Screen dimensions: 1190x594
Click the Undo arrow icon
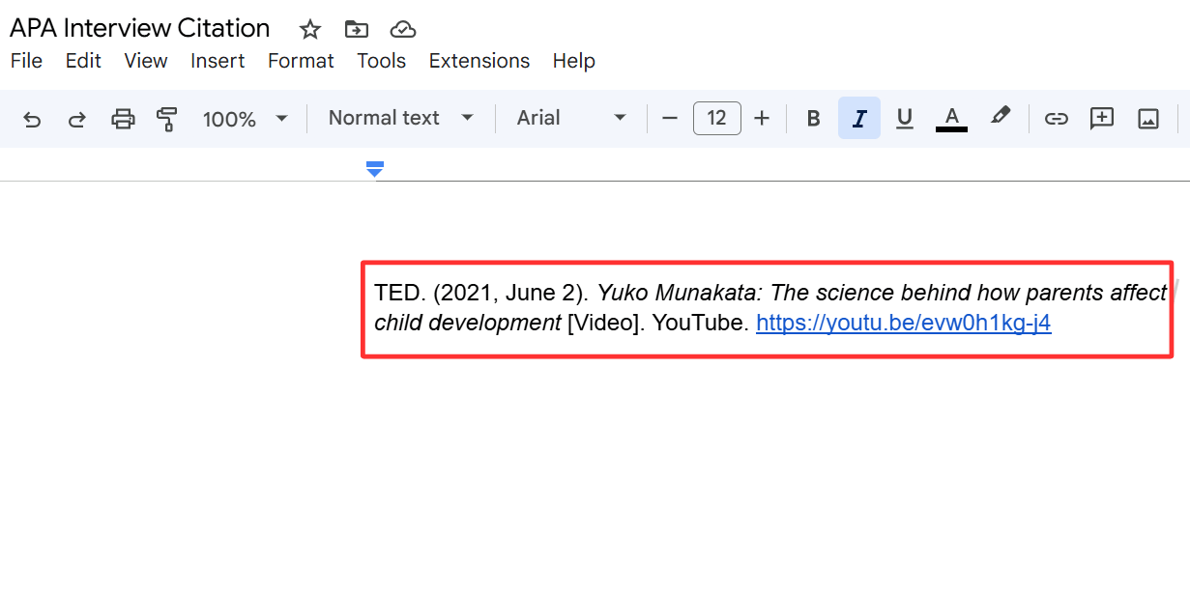click(x=32, y=119)
